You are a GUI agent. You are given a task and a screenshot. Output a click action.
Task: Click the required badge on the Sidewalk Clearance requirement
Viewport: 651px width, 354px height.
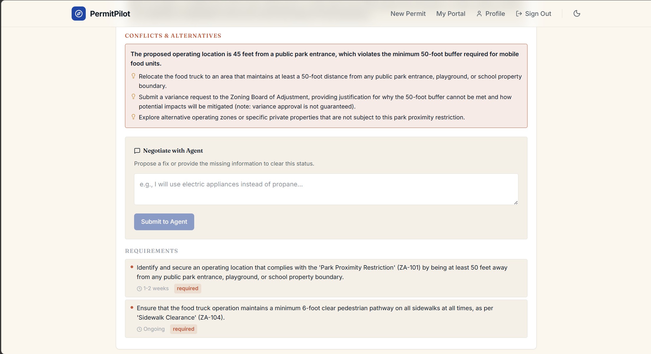click(x=183, y=329)
